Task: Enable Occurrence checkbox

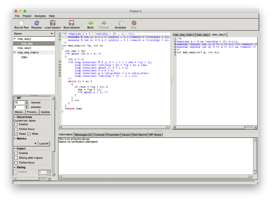Action: tap(16, 125)
